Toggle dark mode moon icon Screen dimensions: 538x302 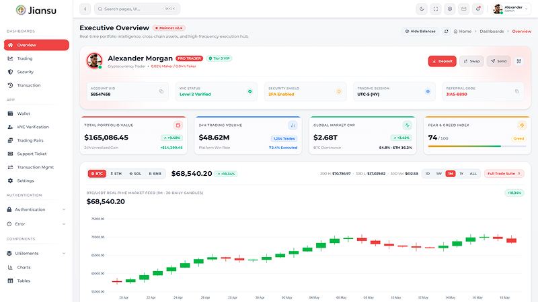click(422, 9)
